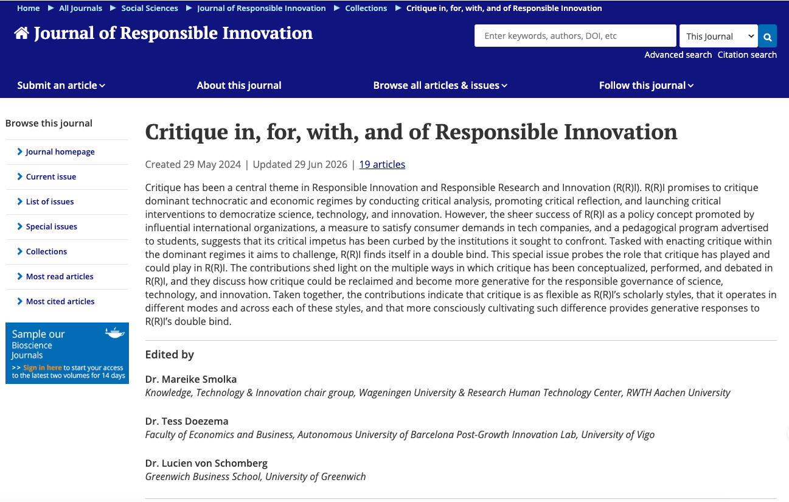The height and width of the screenshot is (502, 789).
Task: Open the Sample our Bioscience Journals banner
Action: point(67,353)
